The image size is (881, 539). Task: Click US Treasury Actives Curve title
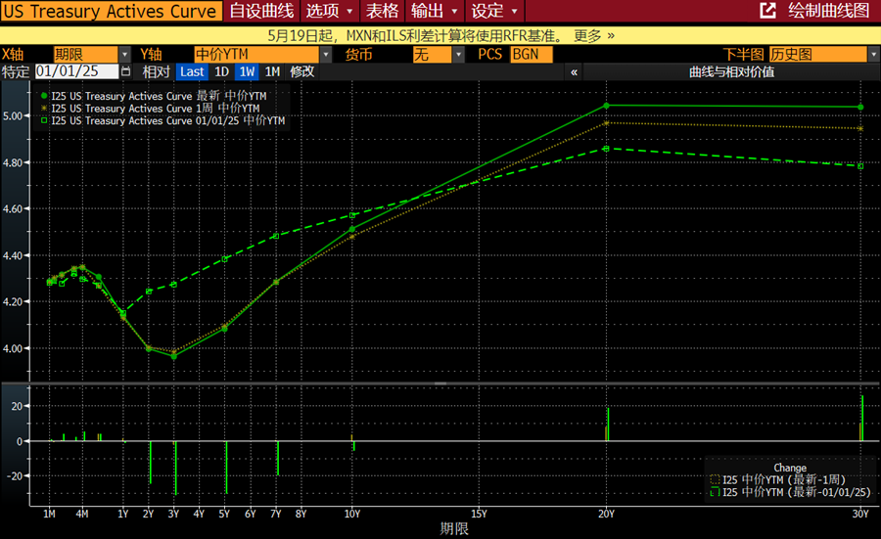(x=111, y=11)
